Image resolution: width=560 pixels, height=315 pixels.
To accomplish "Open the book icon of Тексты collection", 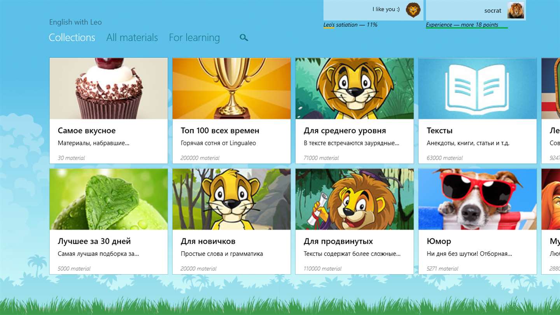I will pos(478,89).
